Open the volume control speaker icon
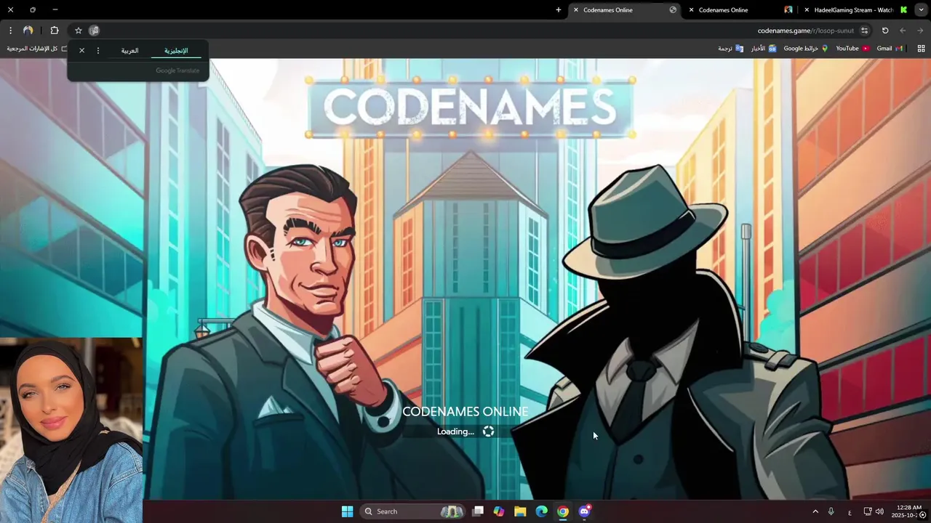The width and height of the screenshot is (931, 523). 879,511
